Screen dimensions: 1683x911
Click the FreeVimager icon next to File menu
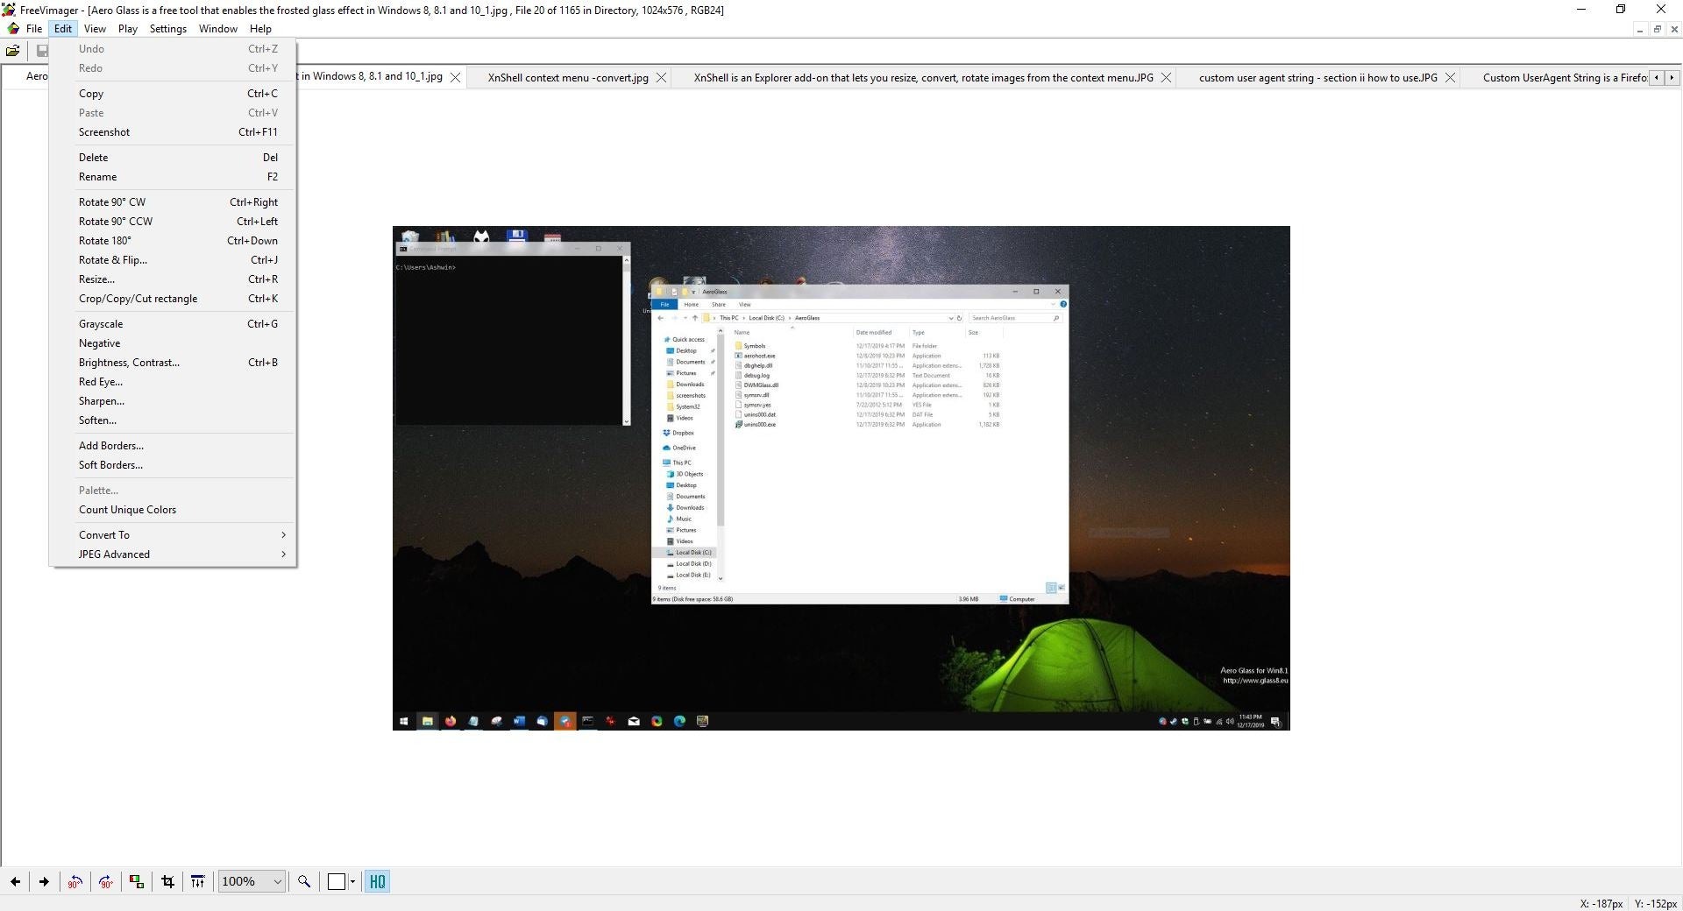tap(13, 28)
